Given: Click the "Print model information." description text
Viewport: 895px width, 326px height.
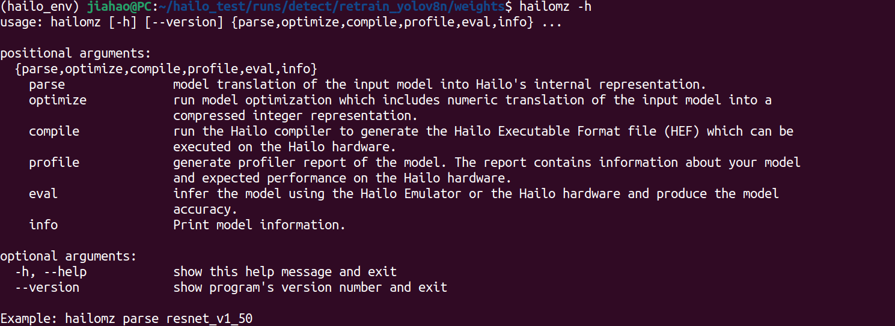Looking at the screenshot, I should [x=260, y=225].
